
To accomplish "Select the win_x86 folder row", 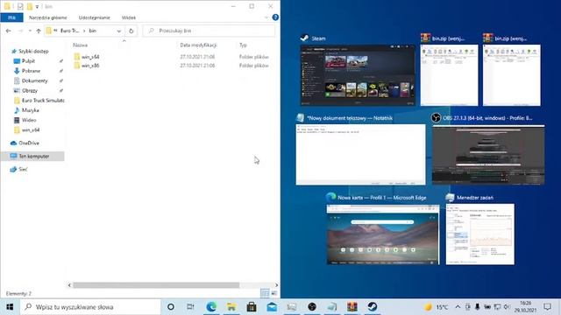I will click(x=172, y=66).
